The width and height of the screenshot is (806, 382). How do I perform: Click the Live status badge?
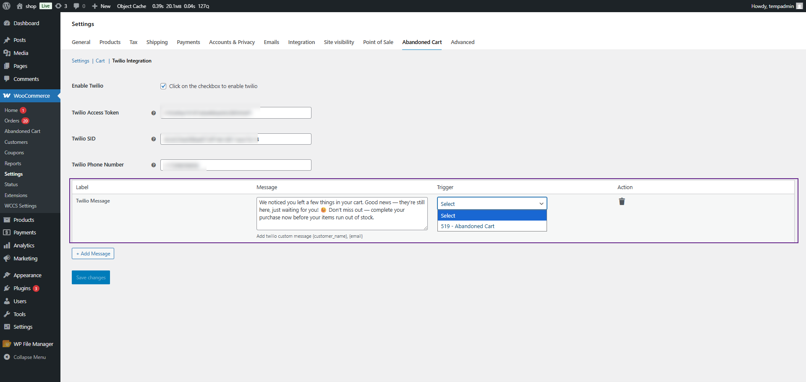coord(46,6)
